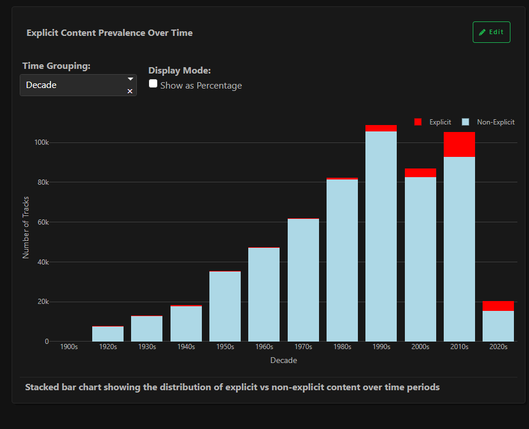Click the 1950s x-axis label
The height and width of the screenshot is (429, 529).
[225, 347]
